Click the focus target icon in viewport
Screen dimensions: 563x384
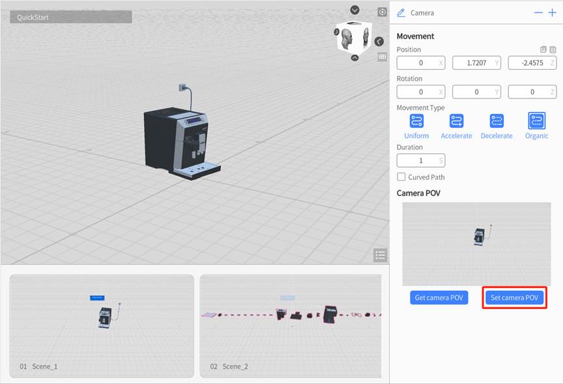(x=383, y=12)
